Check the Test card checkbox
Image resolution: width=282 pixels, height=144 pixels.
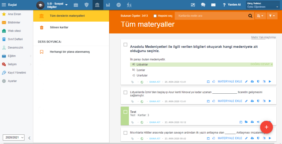[125, 112]
